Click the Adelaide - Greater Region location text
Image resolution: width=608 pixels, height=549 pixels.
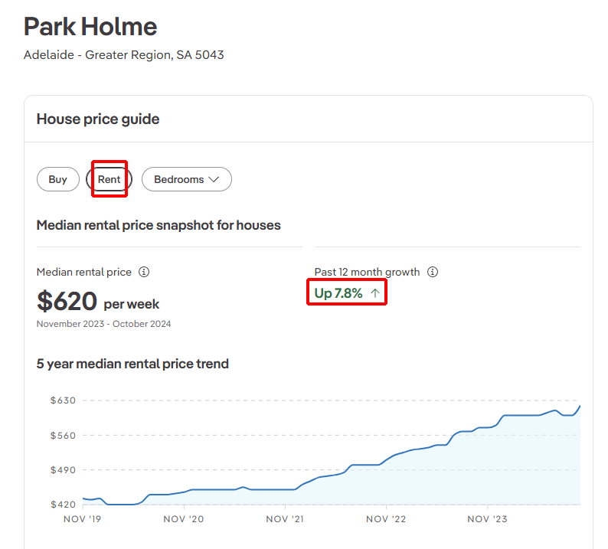coord(123,55)
